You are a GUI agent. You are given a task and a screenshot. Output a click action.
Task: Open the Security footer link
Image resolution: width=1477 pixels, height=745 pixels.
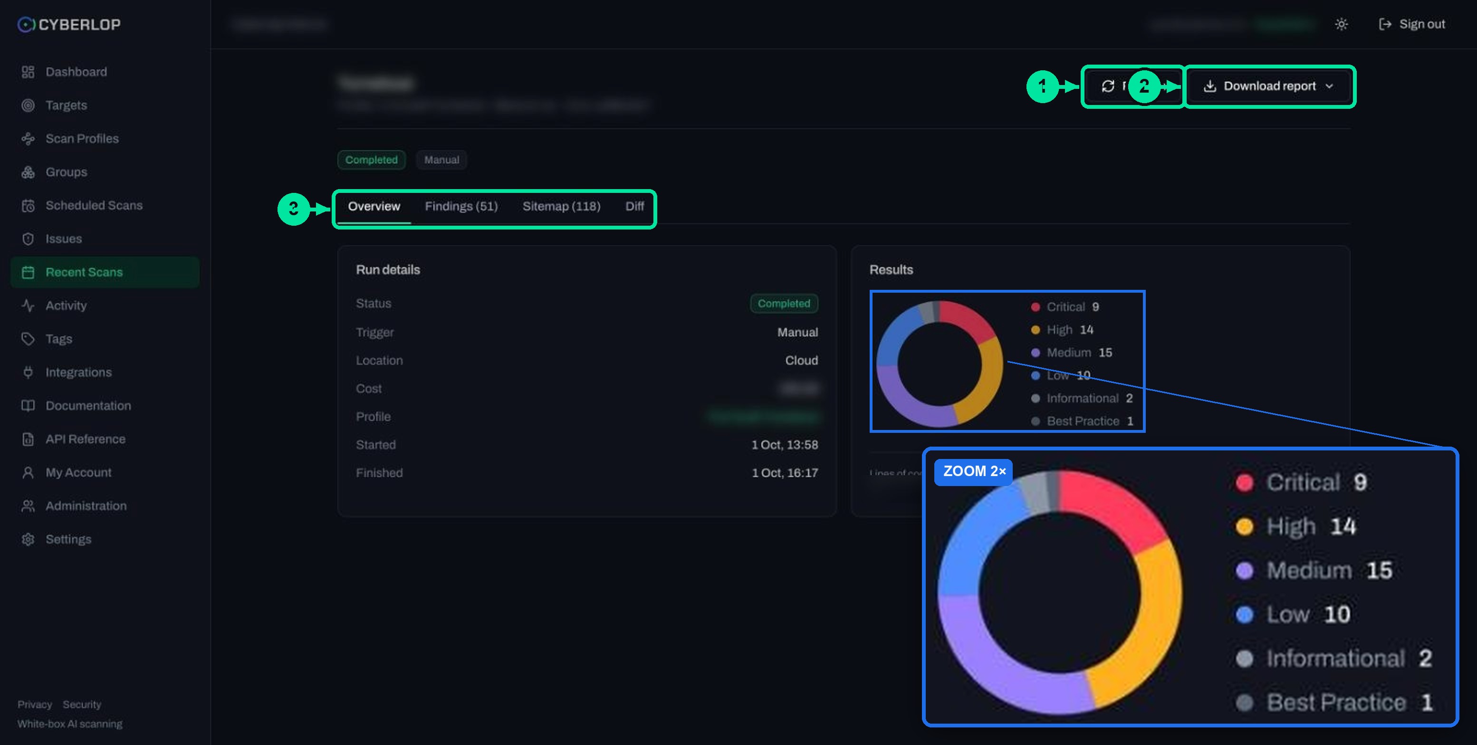82,704
